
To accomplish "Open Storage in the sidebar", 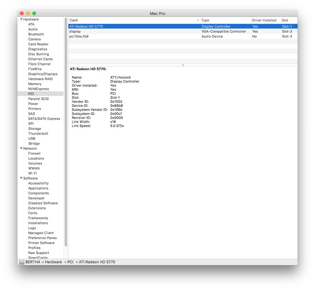I will 34,129.
